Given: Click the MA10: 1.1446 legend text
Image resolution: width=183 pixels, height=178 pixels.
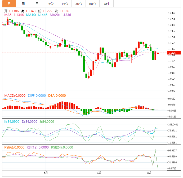Looking at the screenshot, I should point(37,15).
